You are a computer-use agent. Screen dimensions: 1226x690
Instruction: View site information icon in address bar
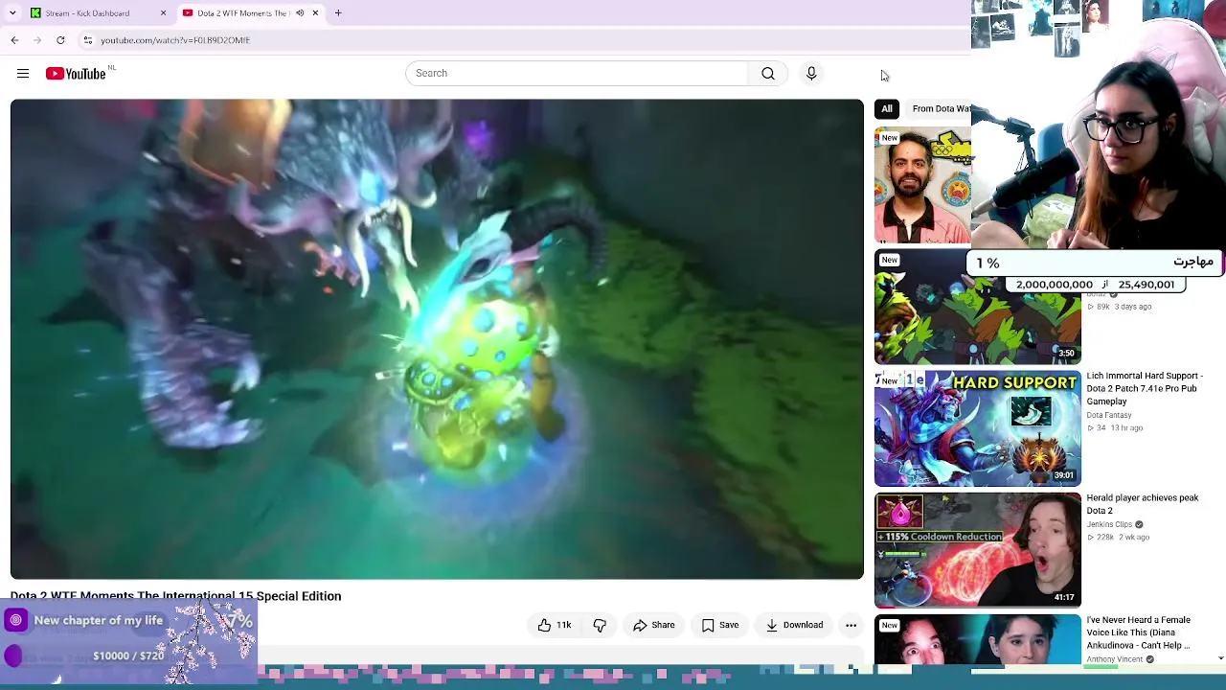[x=87, y=40]
